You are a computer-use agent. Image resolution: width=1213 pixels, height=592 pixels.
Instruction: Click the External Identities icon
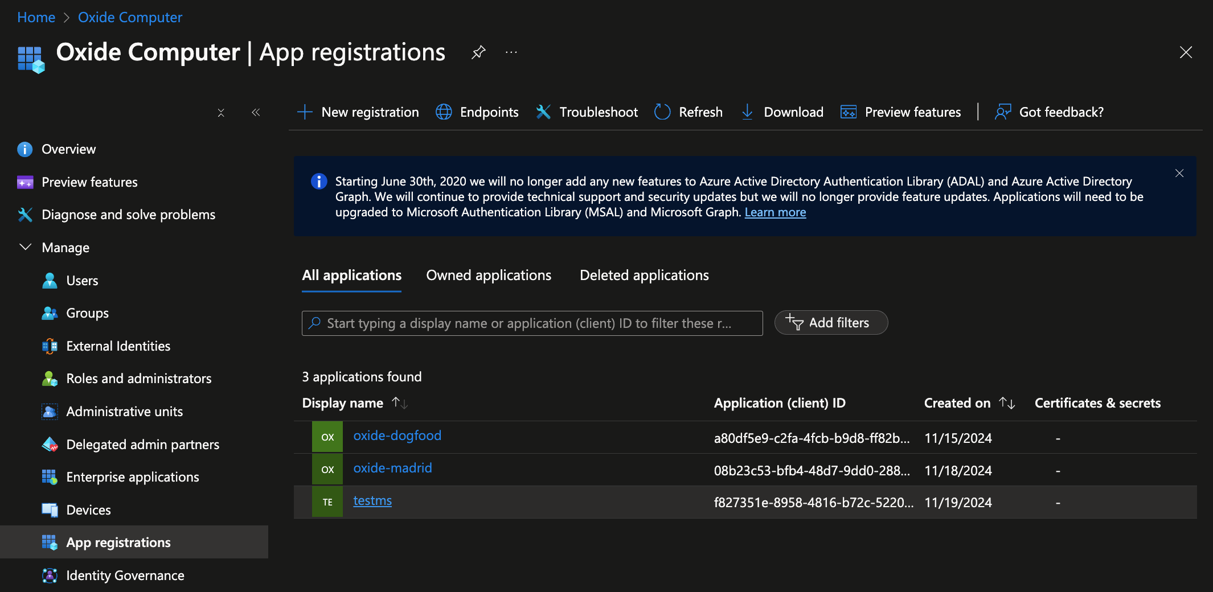(50, 346)
